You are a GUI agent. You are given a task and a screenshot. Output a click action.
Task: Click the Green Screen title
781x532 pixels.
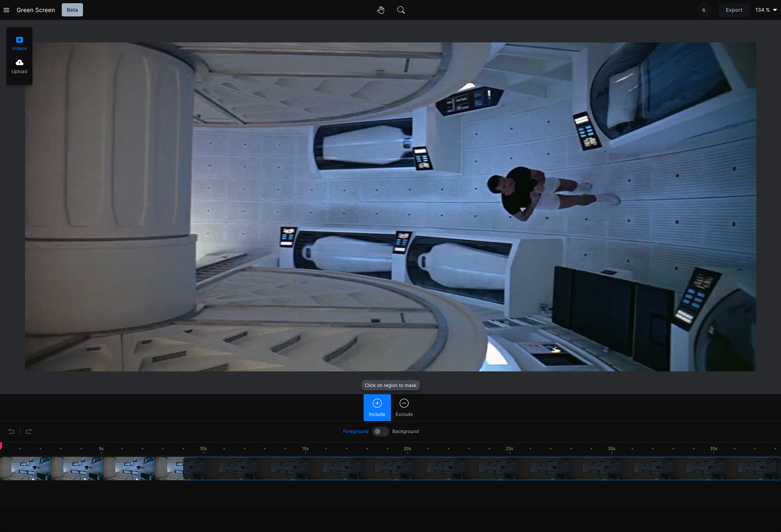[x=36, y=10]
